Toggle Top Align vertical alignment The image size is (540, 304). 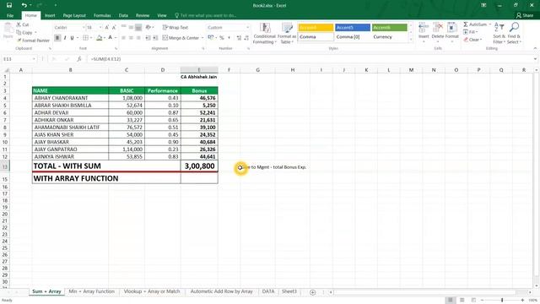(x=124, y=27)
